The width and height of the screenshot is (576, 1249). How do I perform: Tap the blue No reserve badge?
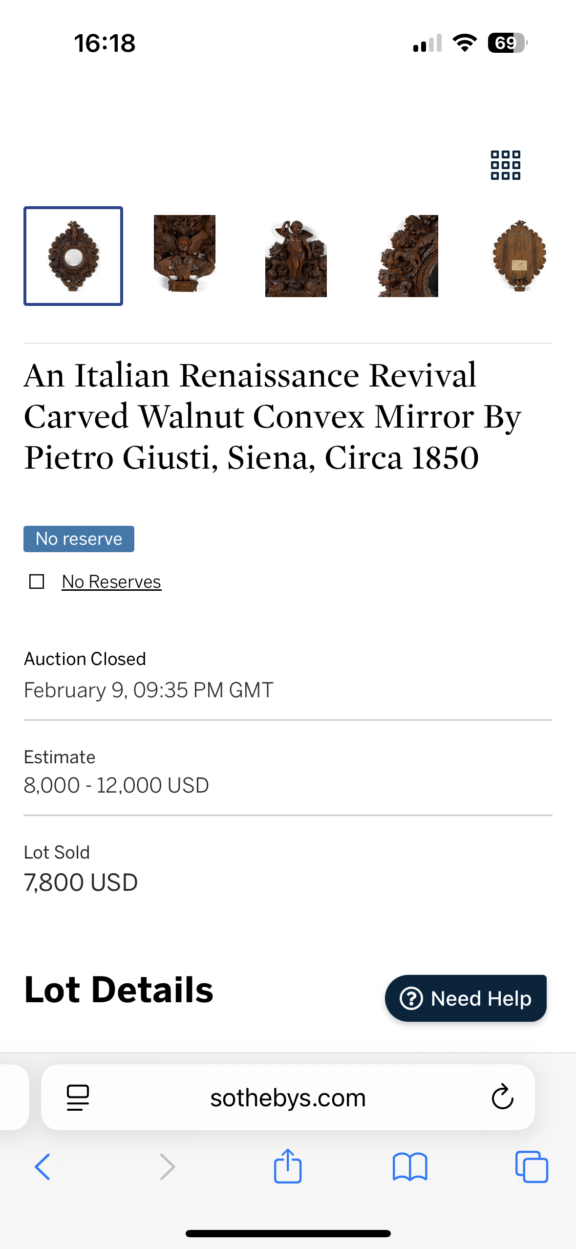[x=79, y=538]
